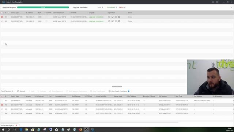Screen dimensions: 234x132
Task: Select lower table row with IP 192.168.0.26
Action: pyautogui.click(x=117, y=113)
